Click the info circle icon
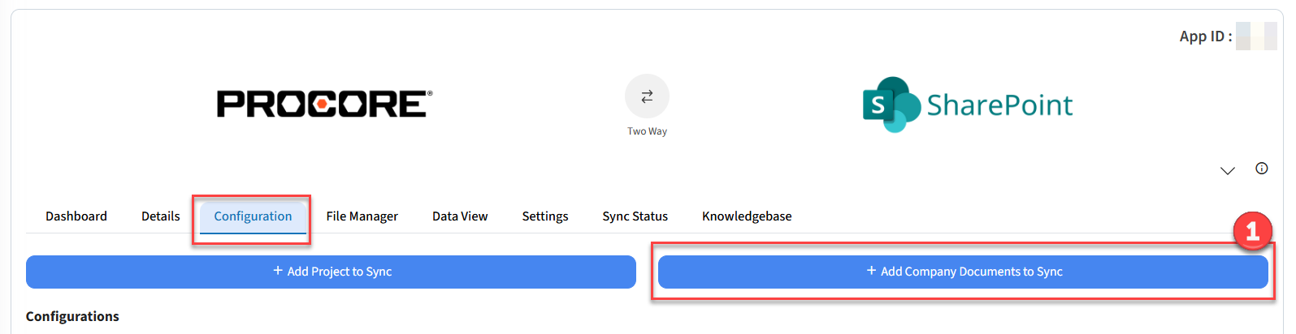 point(1261,169)
